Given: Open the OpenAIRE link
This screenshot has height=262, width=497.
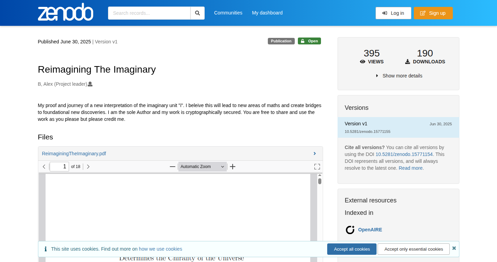Looking at the screenshot, I should coord(370,230).
